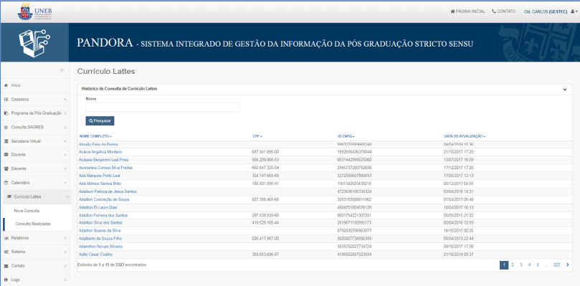Click the Programa de Pós-Graduação icon
Viewport: 580px width, 286px height.
[x=6, y=113]
